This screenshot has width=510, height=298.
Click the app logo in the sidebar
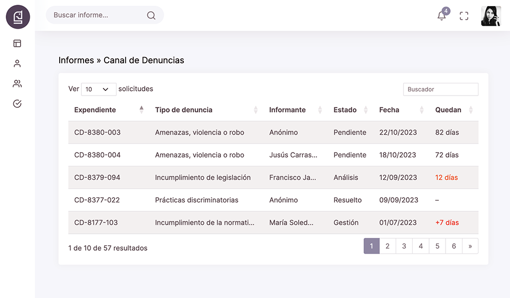coord(18,16)
